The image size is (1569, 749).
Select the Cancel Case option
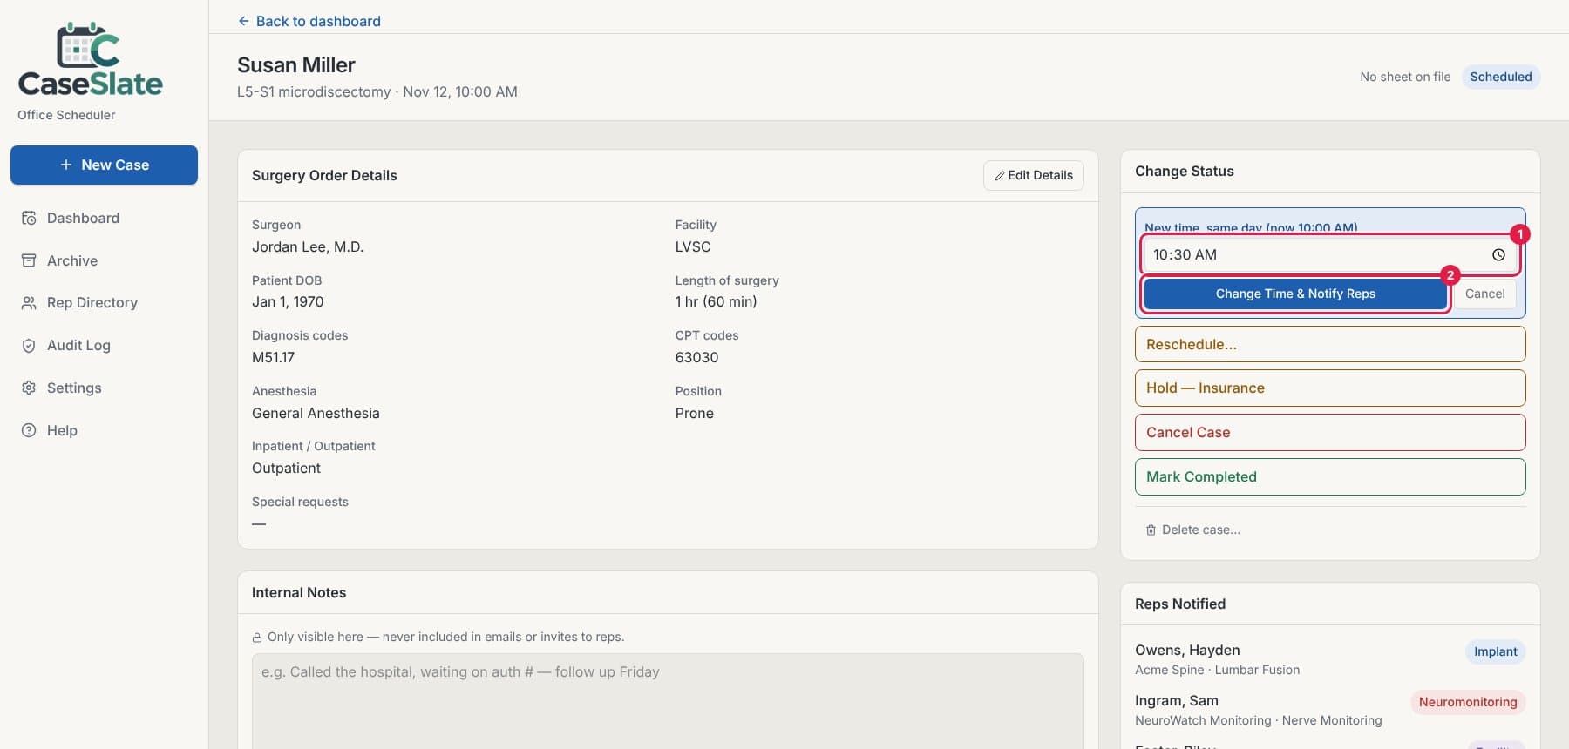coord(1330,432)
